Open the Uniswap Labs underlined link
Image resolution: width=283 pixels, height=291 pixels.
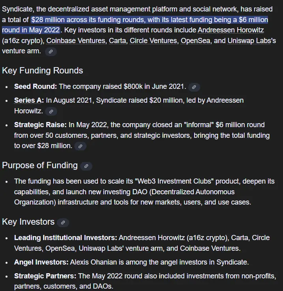tap(249, 41)
